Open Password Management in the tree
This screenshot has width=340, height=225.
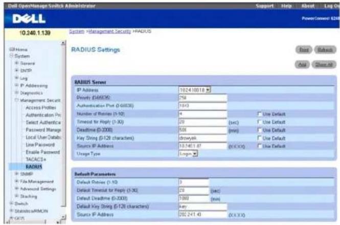[43, 130]
